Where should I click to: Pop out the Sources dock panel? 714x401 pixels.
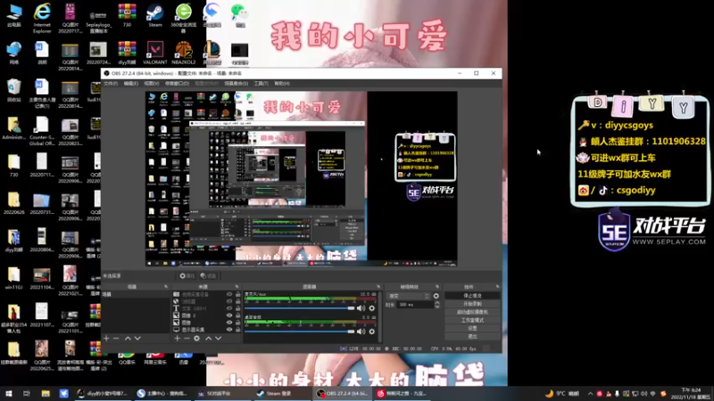(x=237, y=287)
